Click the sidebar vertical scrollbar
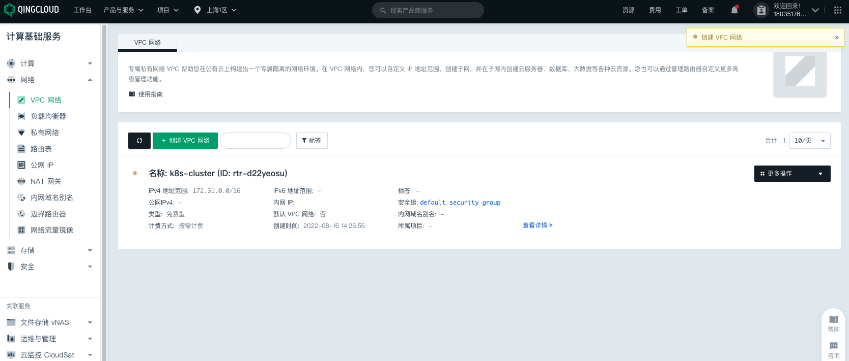The image size is (849, 361). 104,192
